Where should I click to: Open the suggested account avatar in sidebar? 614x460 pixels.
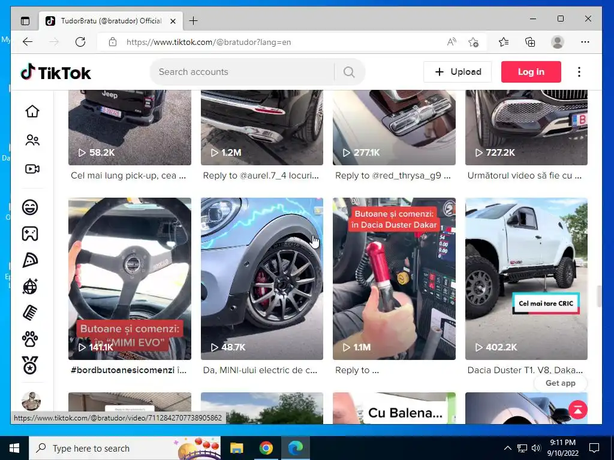click(x=31, y=401)
